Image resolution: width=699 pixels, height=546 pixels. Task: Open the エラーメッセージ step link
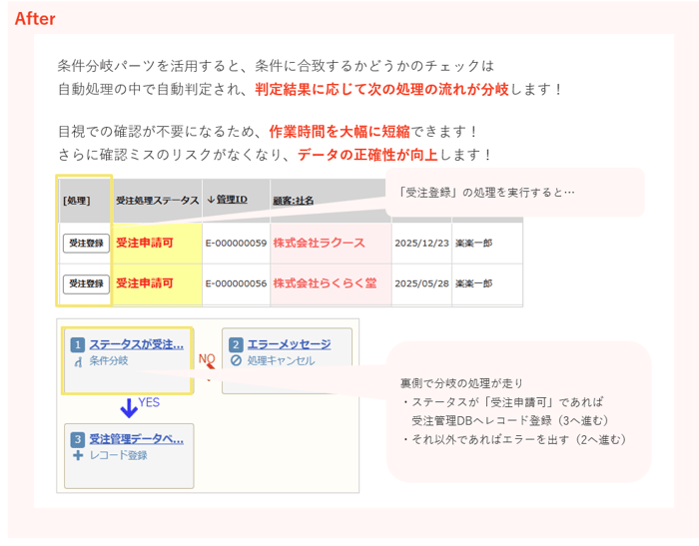point(289,344)
